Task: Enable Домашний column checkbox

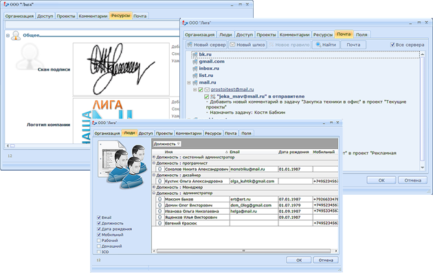Action: (x=99, y=246)
